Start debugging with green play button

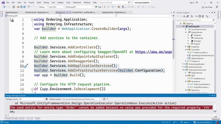tap(96, 7)
